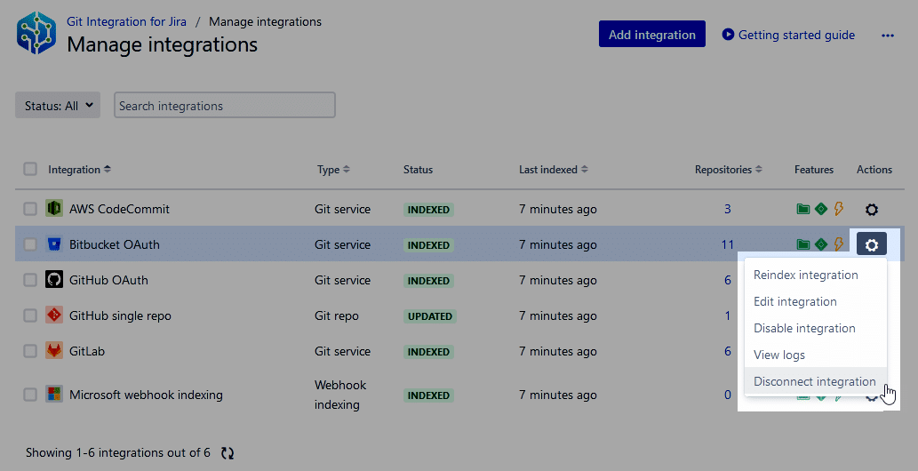The height and width of the screenshot is (471, 918).
Task: Open GitHub single repo repositories count 1
Action: pos(727,315)
